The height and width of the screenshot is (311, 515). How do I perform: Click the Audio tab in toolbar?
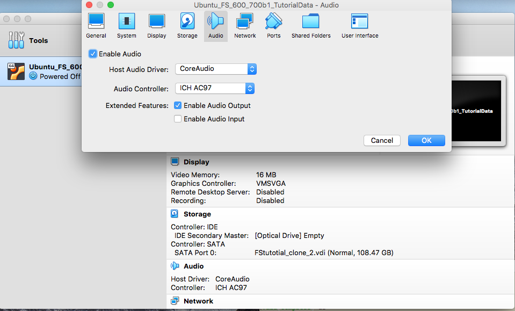coord(216,26)
